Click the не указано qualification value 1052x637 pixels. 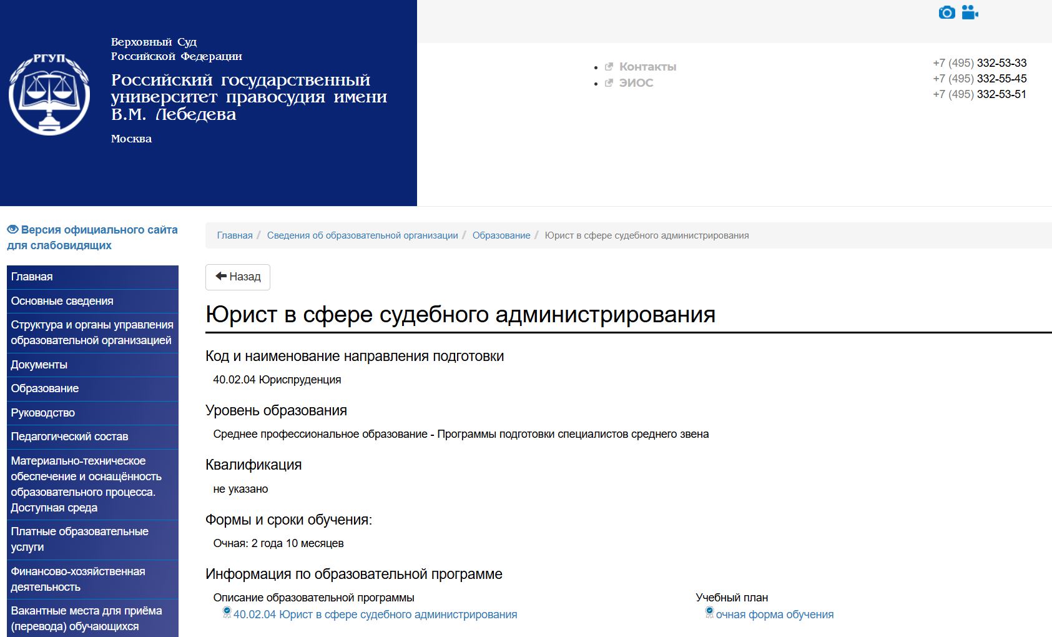tap(240, 489)
